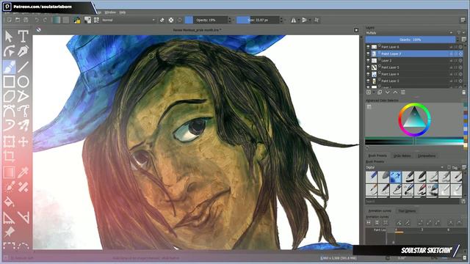Viewport: 470px width, 264px height.
Task: Click the brush preset search field
Action: click(413, 202)
